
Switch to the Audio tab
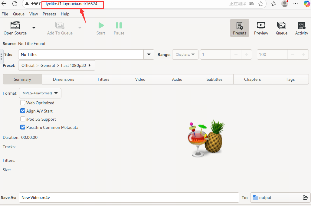coord(177,79)
